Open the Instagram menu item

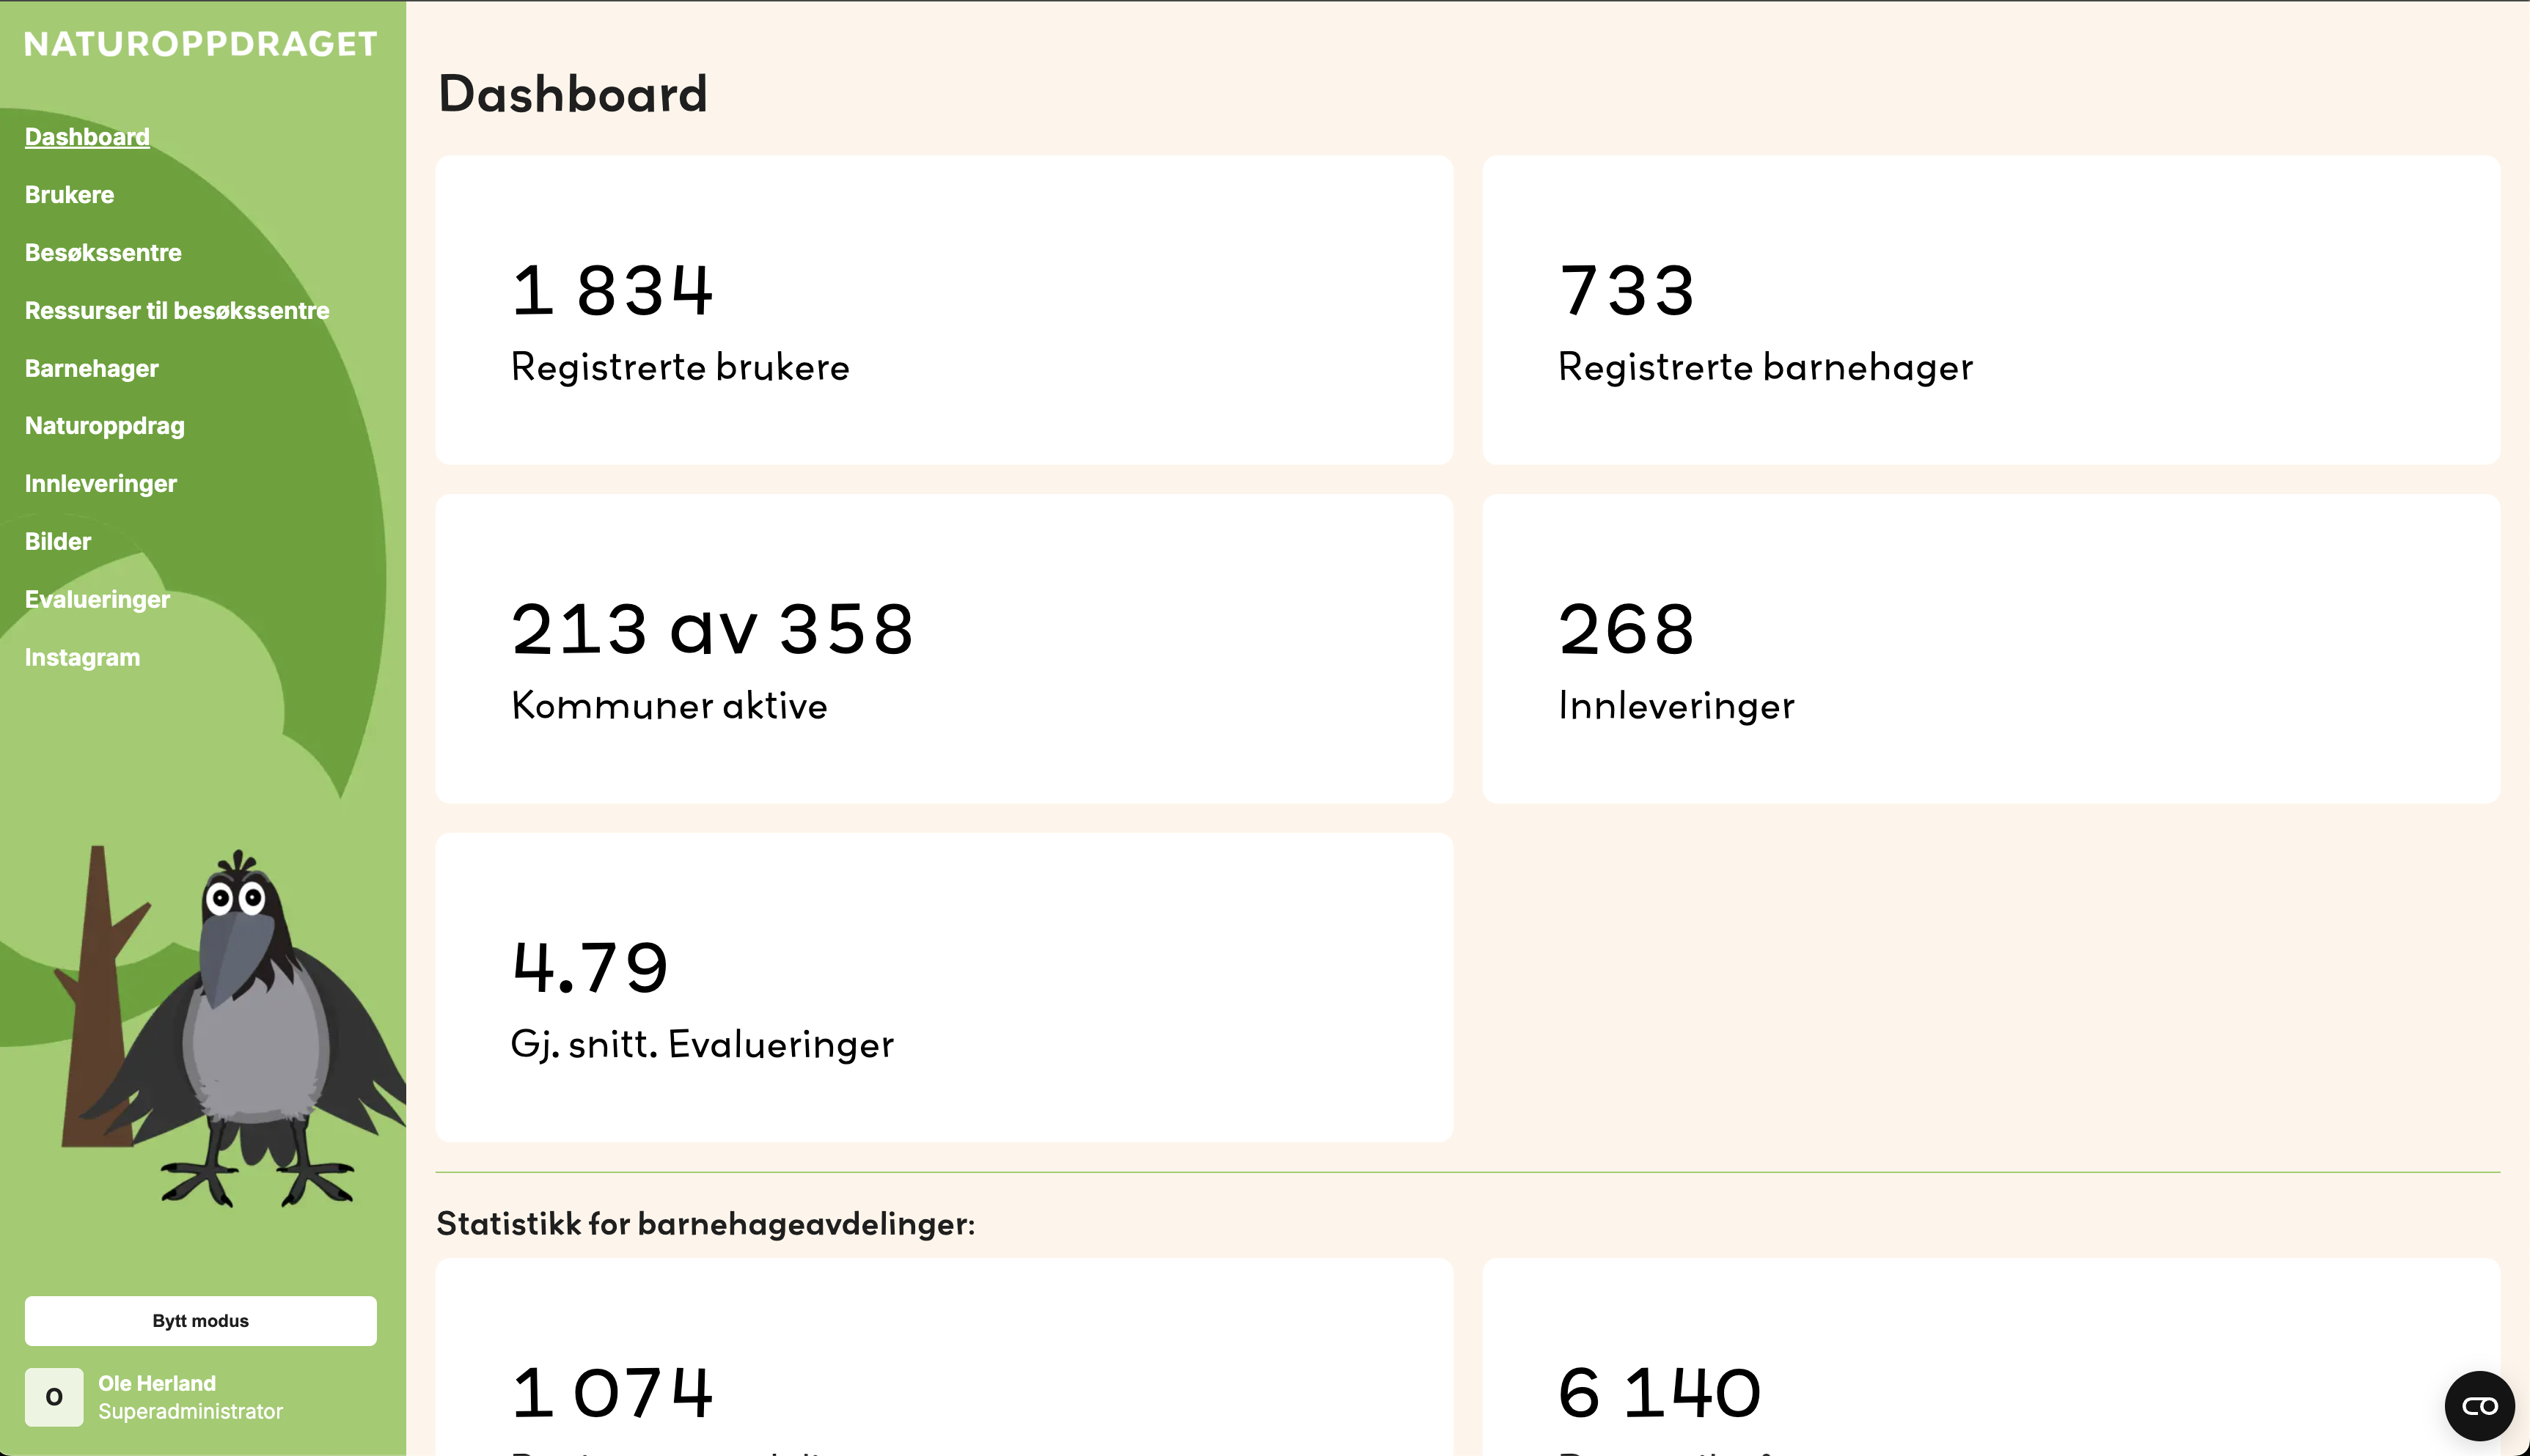tap(82, 658)
